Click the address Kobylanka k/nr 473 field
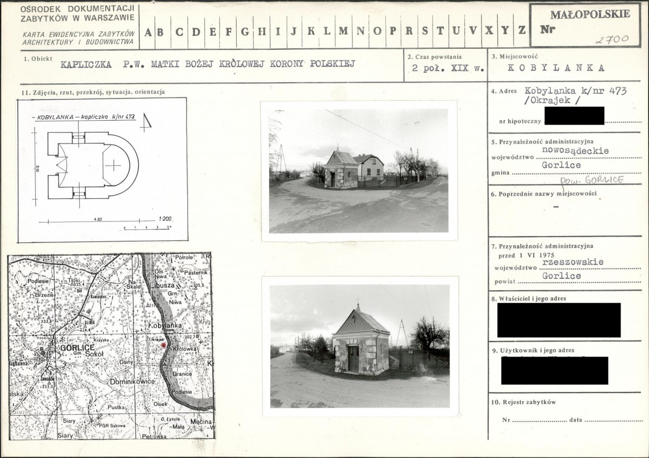649x458 pixels. (575, 95)
